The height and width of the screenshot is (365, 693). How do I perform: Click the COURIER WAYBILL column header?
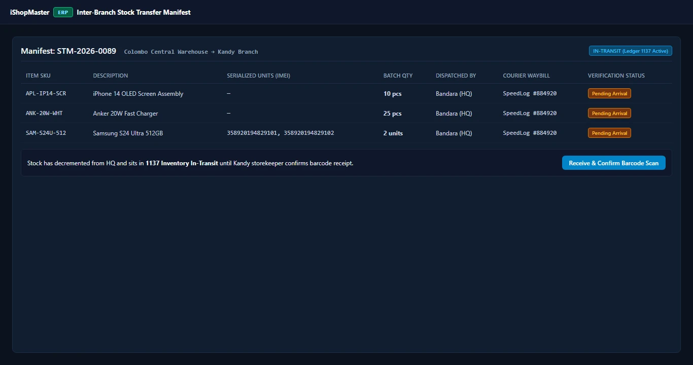click(x=527, y=76)
